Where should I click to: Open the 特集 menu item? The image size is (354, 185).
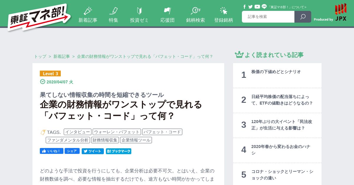point(114,20)
